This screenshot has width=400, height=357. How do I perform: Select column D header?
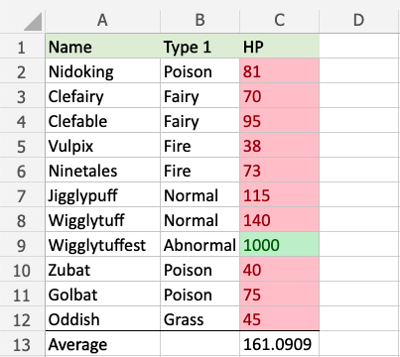coord(359,20)
